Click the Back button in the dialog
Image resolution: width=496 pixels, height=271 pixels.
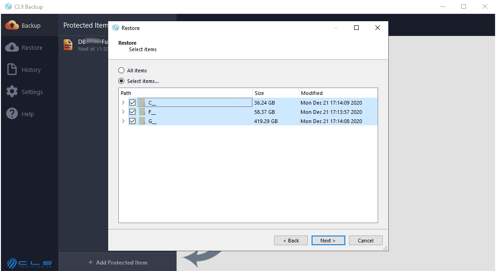point(291,240)
